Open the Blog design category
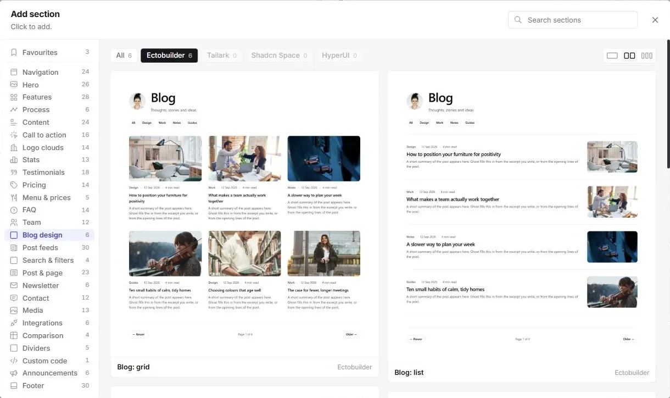Image resolution: width=670 pixels, height=398 pixels. pyautogui.click(x=49, y=235)
